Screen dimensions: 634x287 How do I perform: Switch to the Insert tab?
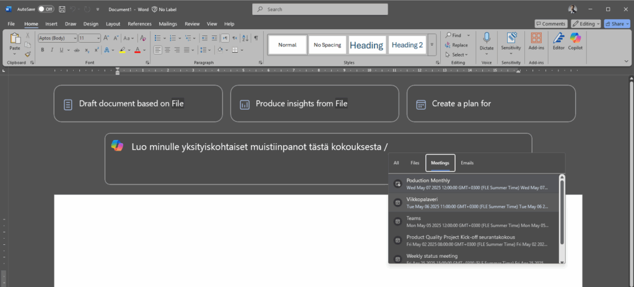pos(51,24)
